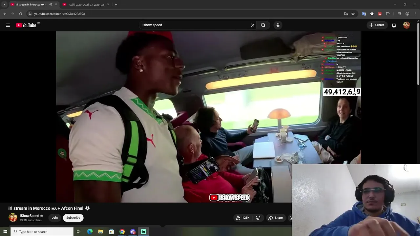This screenshot has height=236, width=420.
Task: Share this video
Action: click(275, 218)
